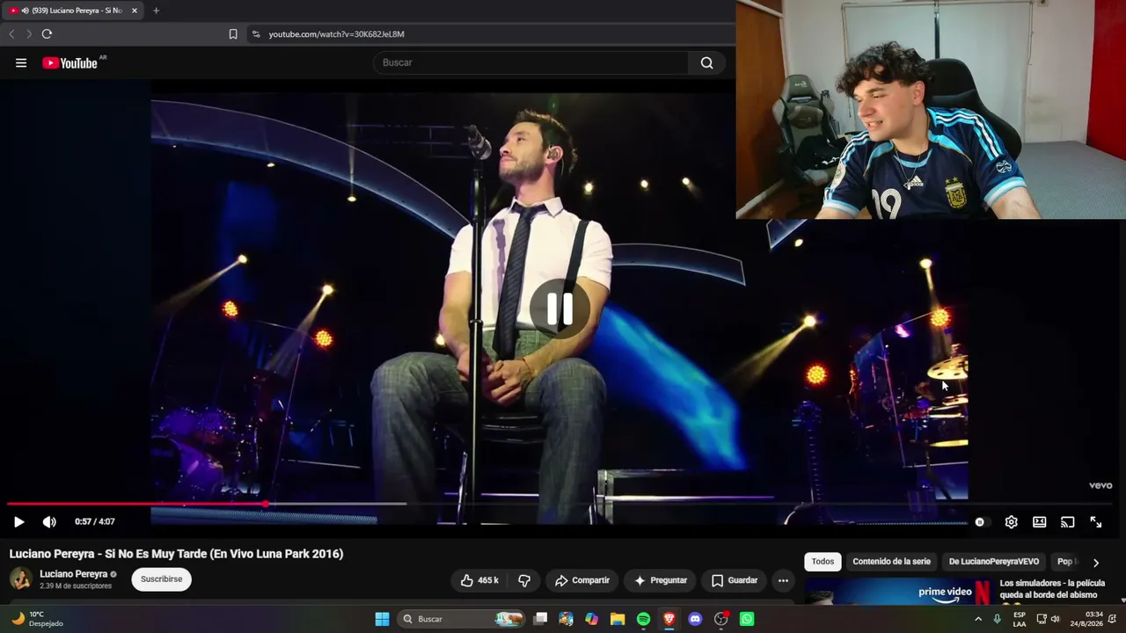Switch to theater mode view
Screen dimensions: 1126x633
point(1040,522)
